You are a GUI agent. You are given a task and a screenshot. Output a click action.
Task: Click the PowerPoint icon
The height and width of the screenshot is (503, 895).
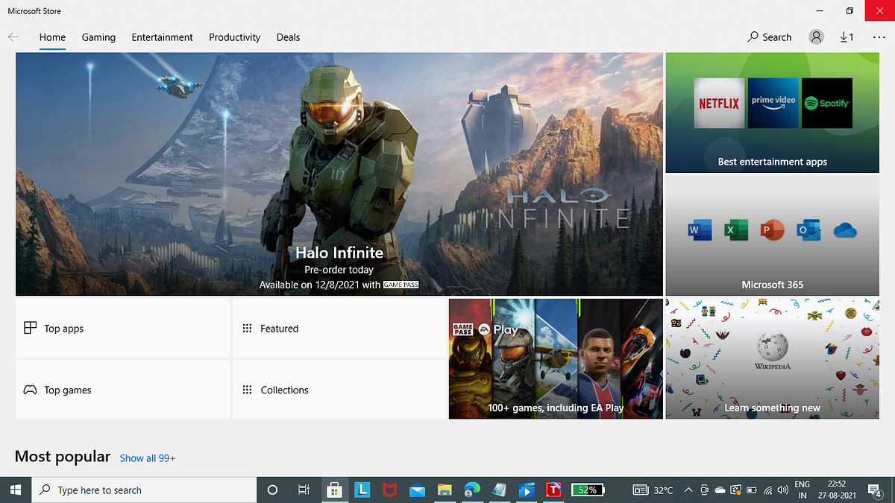[772, 230]
